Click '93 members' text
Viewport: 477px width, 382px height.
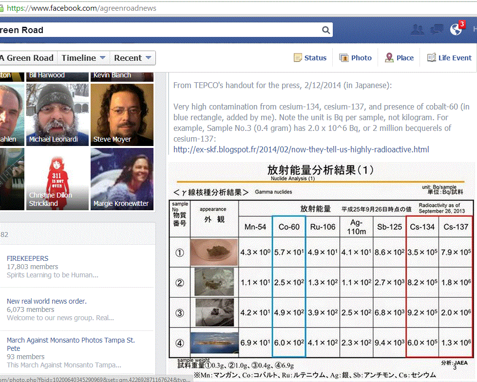[x=25, y=357]
